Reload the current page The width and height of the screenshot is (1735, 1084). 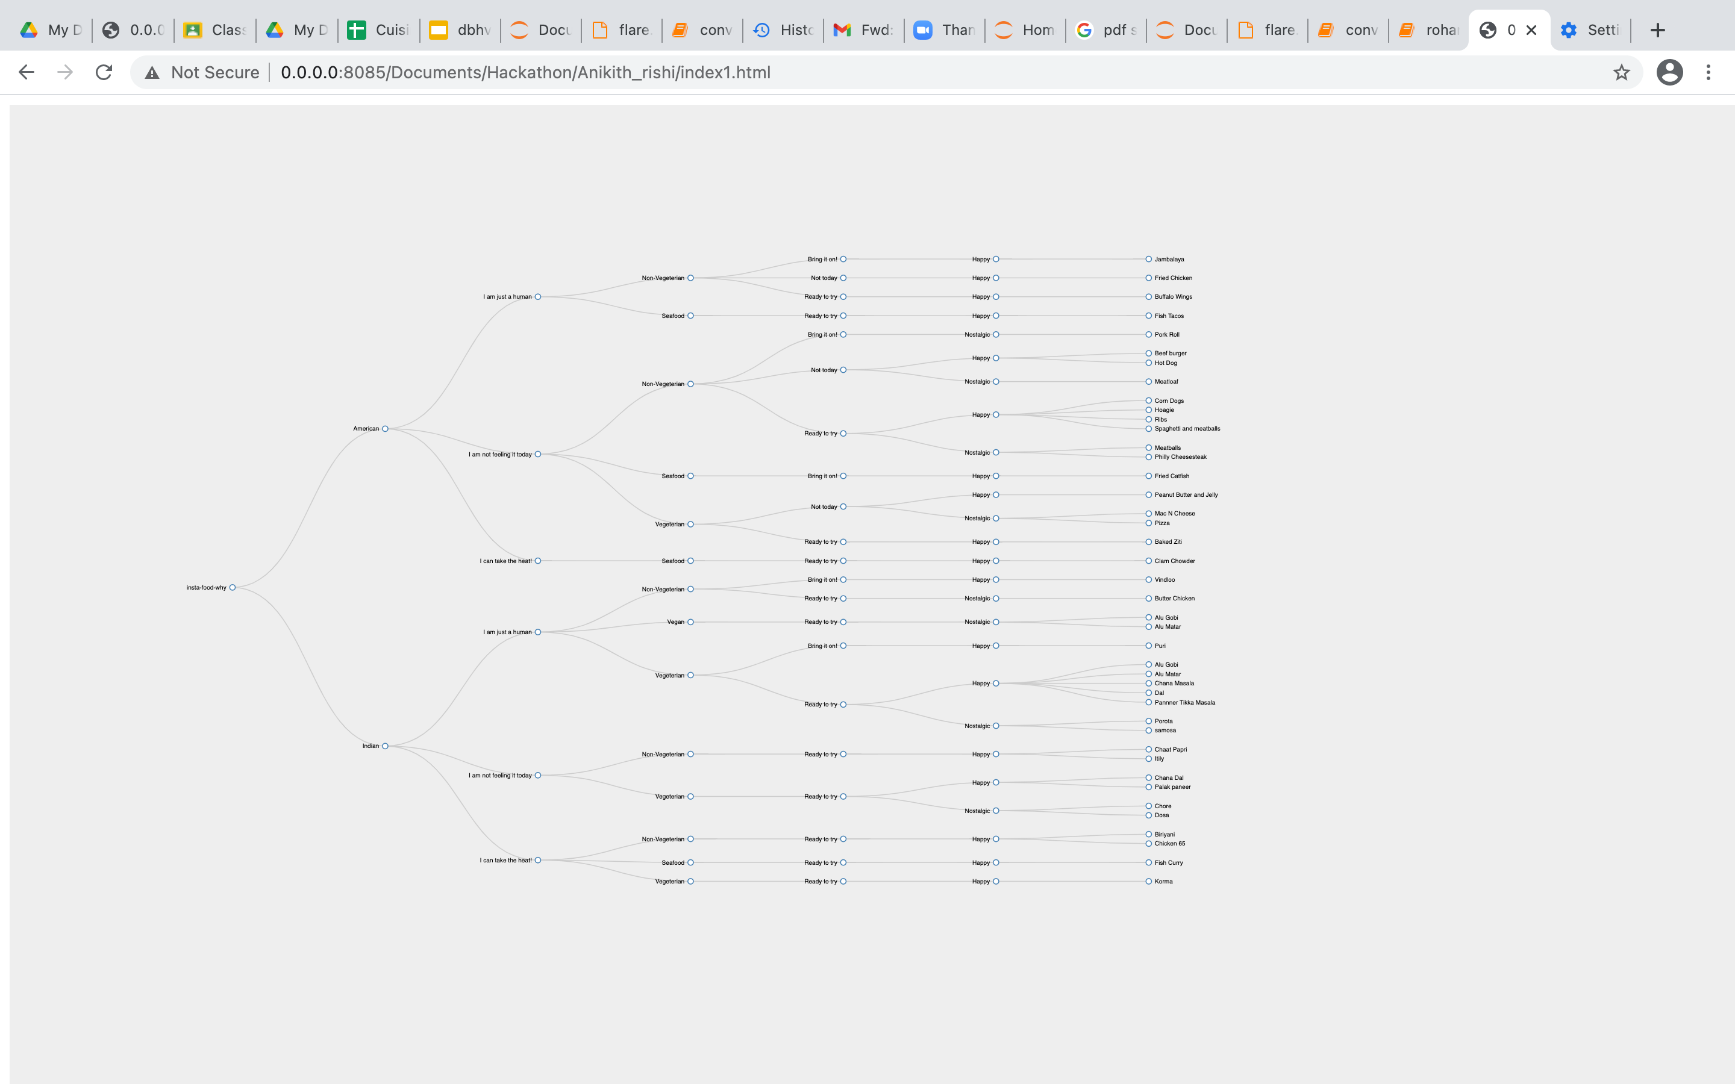(x=104, y=72)
